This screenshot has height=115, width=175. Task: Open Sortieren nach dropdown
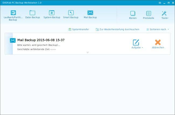click(x=157, y=29)
